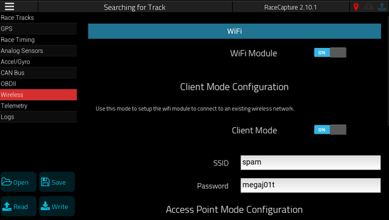Click the cloud telemetry upload icon
389x220 pixels.
click(x=369, y=7)
